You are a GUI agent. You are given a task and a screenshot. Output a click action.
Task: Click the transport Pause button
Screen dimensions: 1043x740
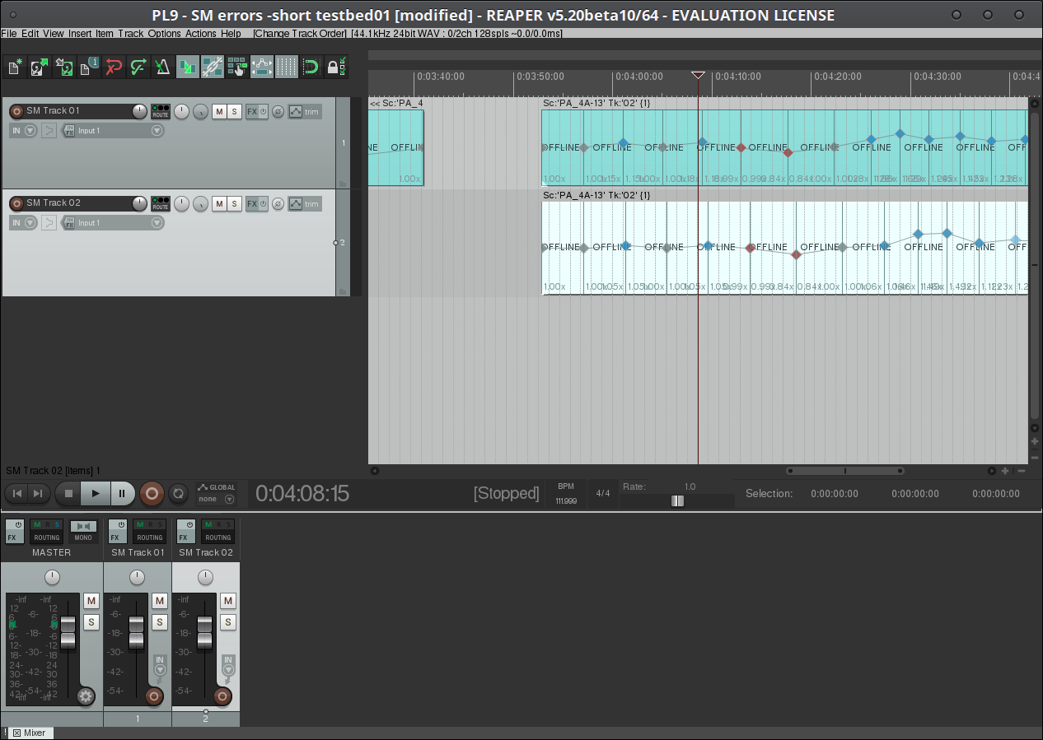tap(122, 493)
